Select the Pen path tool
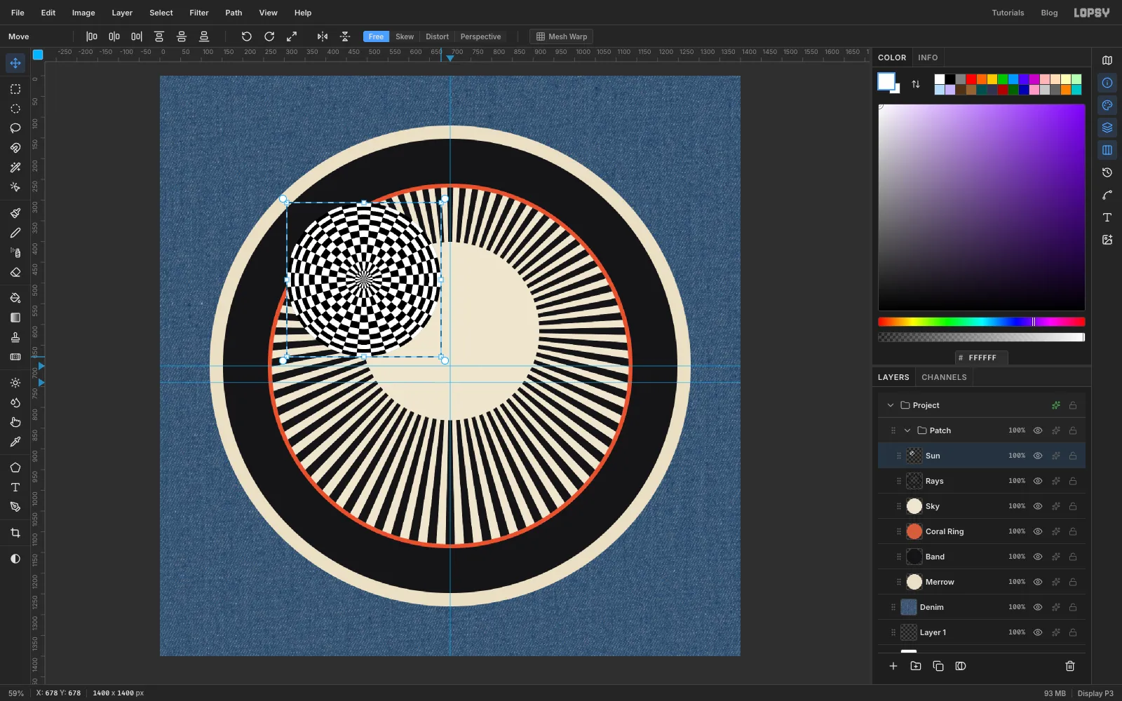Image resolution: width=1122 pixels, height=701 pixels. tap(15, 507)
